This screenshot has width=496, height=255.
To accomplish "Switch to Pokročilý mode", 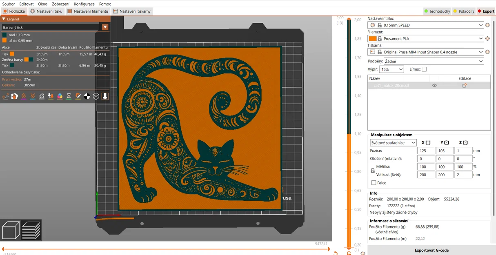I will (x=463, y=11).
